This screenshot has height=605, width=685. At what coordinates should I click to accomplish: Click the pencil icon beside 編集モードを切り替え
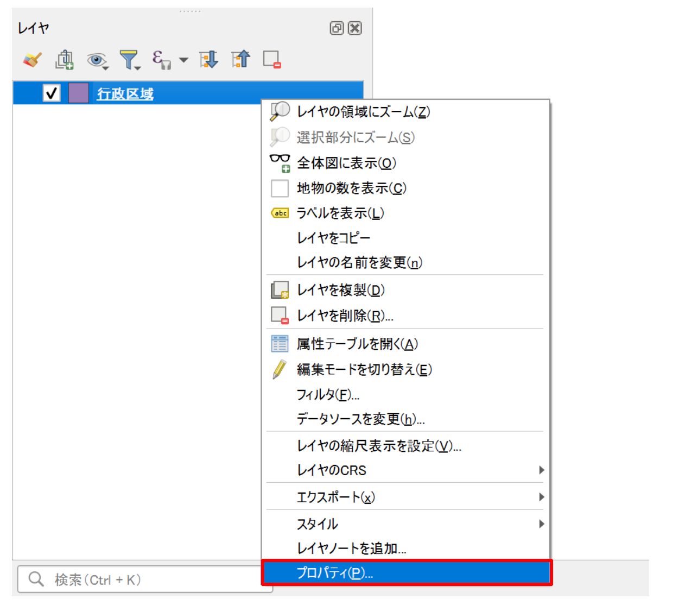point(280,369)
